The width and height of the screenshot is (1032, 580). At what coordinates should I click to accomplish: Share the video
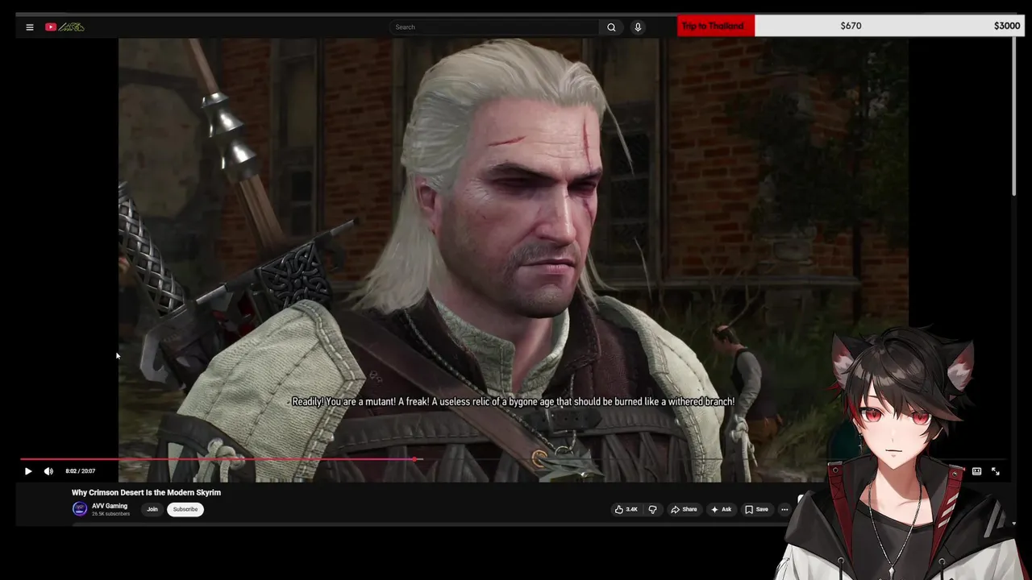coord(684,509)
